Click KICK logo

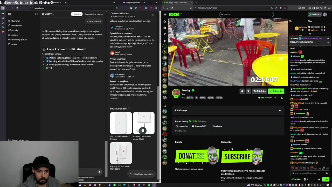[175, 15]
